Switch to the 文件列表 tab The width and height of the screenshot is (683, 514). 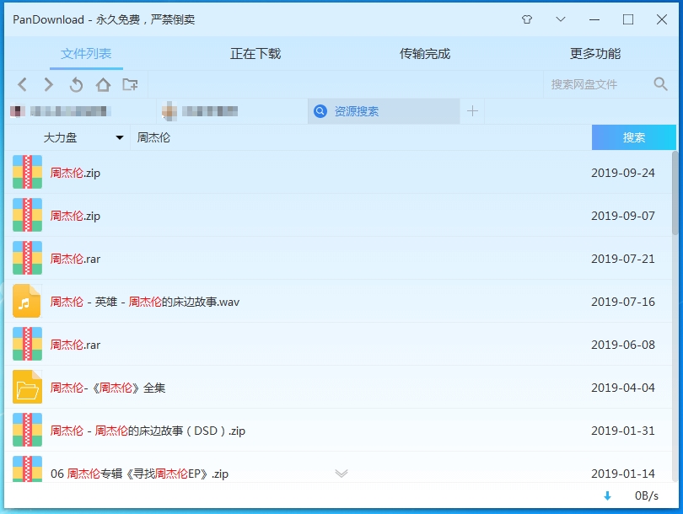(86, 54)
